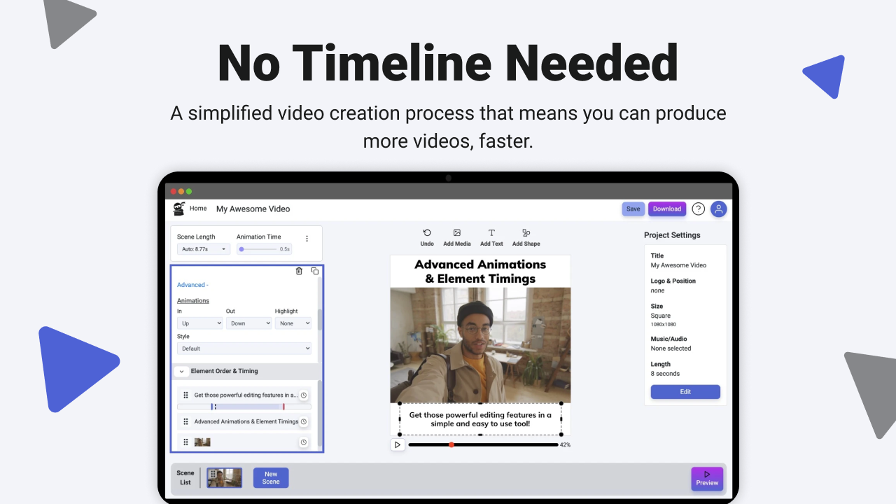Open the In animation dropdown set to Up
This screenshot has height=504, width=896.
coord(200,323)
